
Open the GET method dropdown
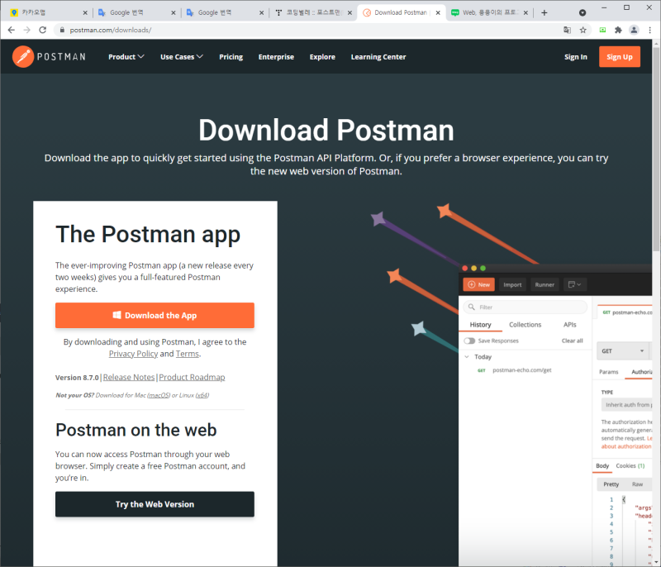pos(623,350)
